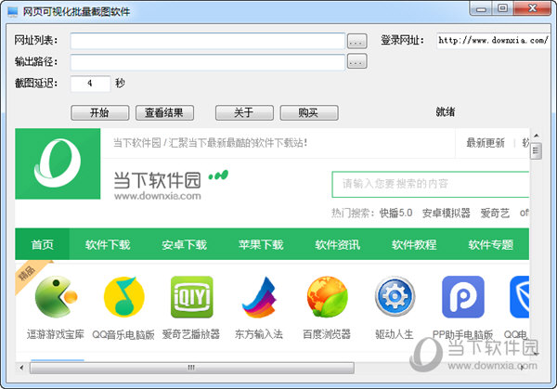Select the 爱奇艺播放器 iQIYI icon

coord(192,297)
